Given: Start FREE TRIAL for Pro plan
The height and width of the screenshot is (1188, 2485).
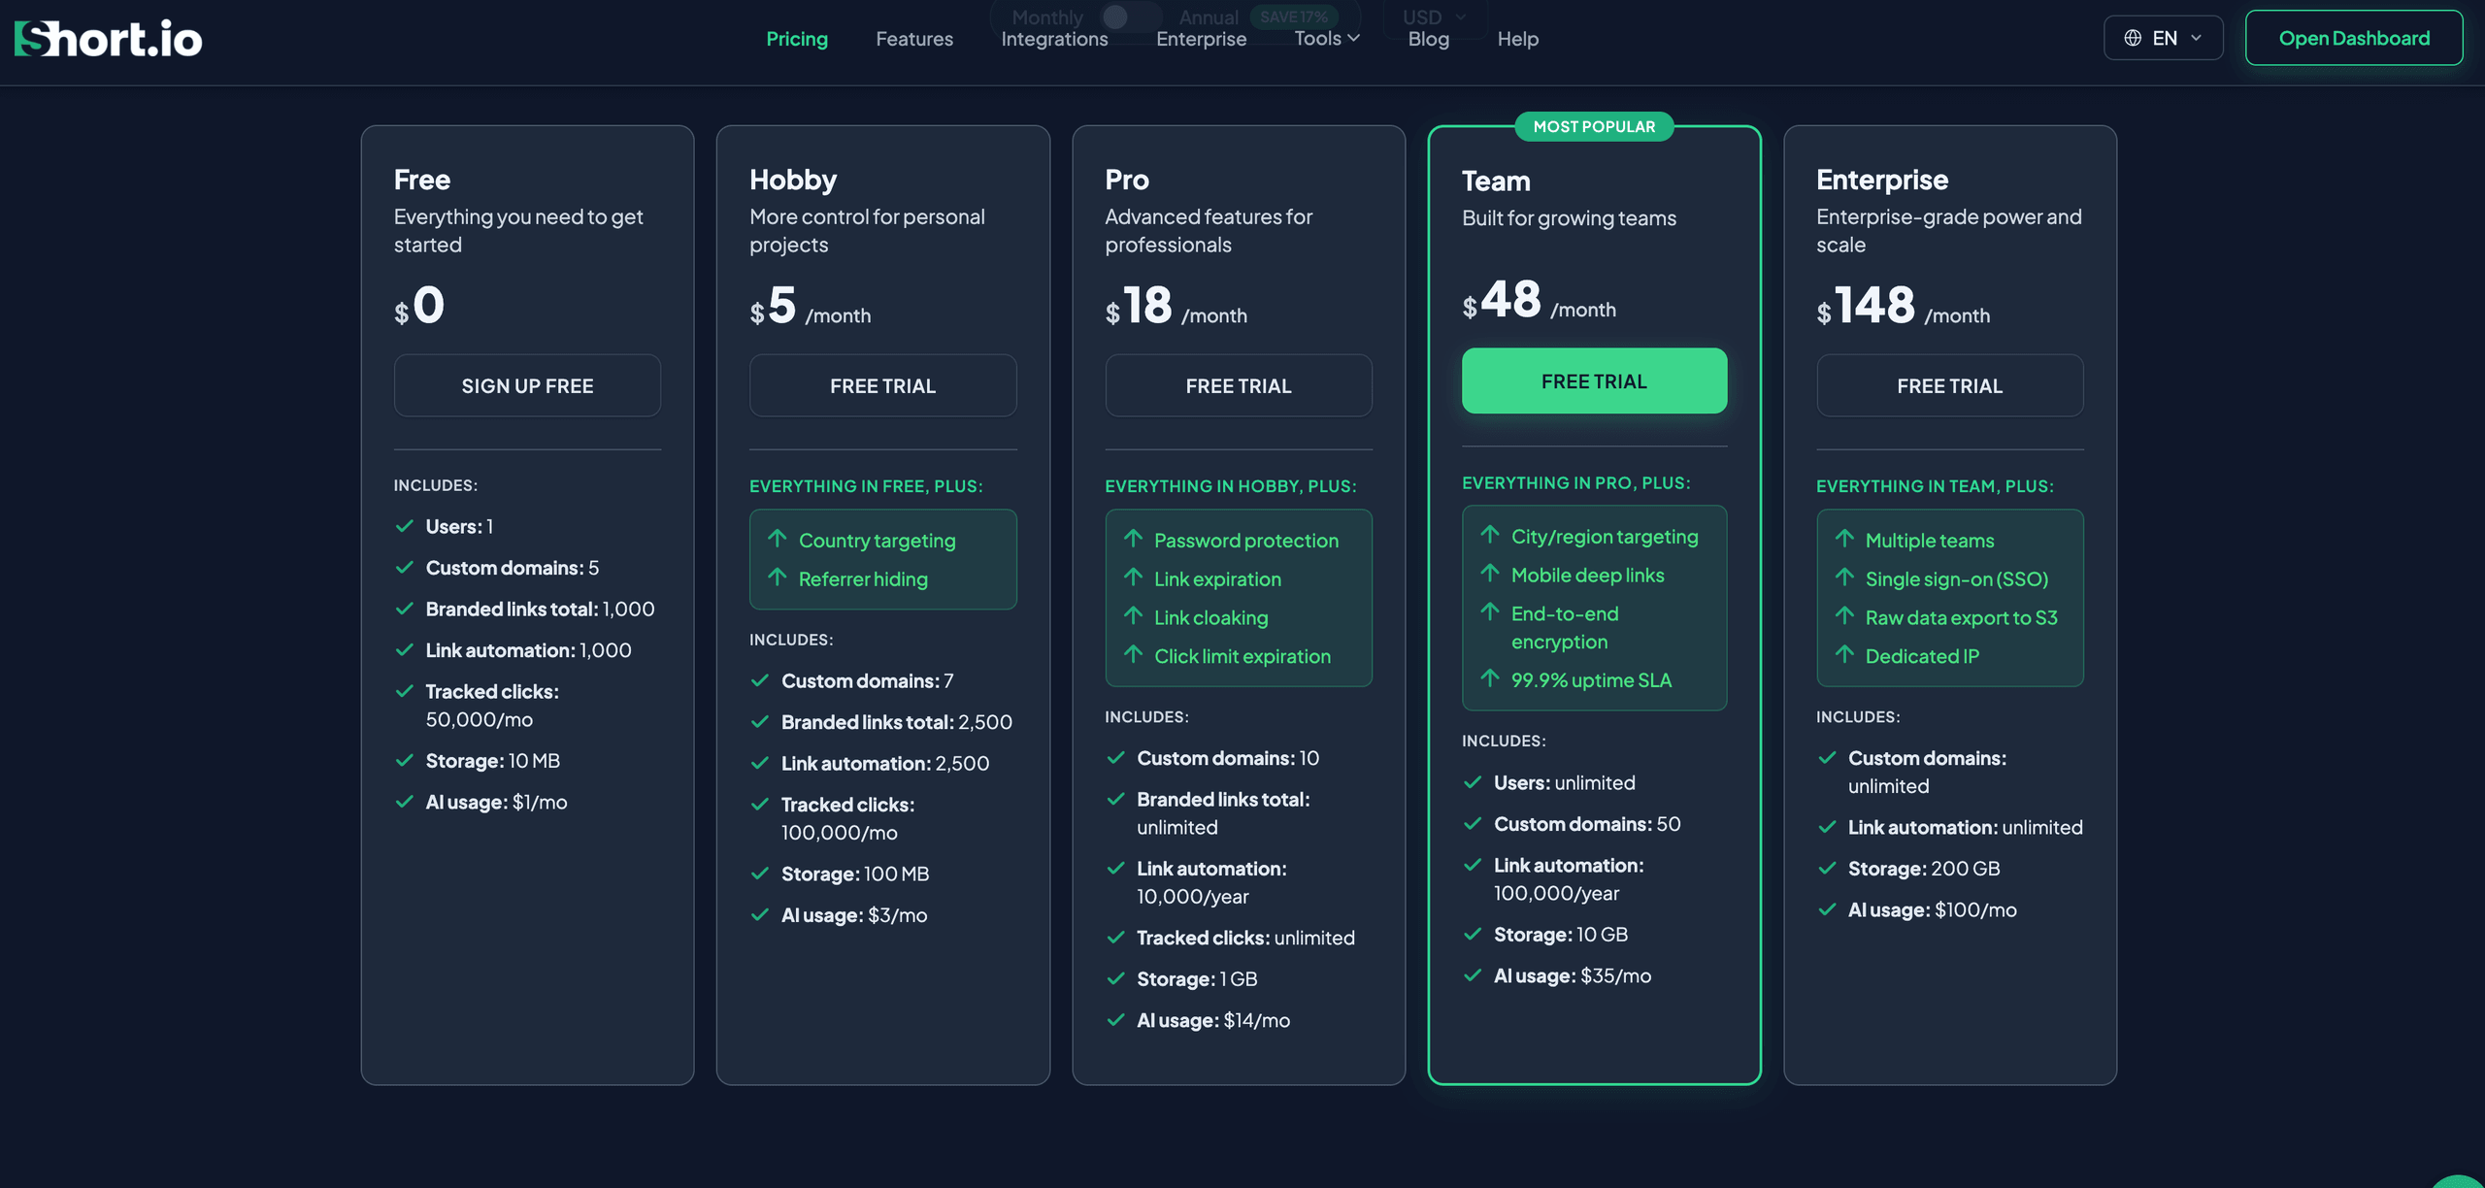Looking at the screenshot, I should (1239, 385).
